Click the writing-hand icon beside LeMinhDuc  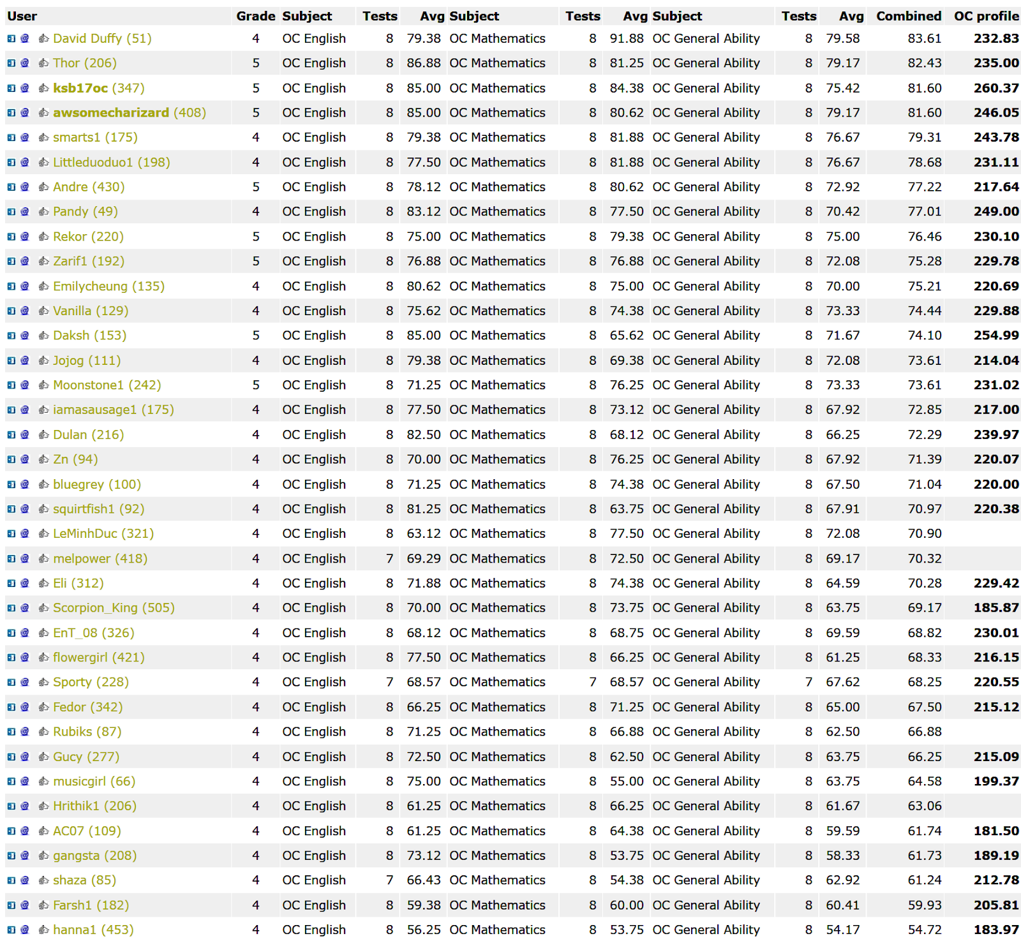pos(43,533)
